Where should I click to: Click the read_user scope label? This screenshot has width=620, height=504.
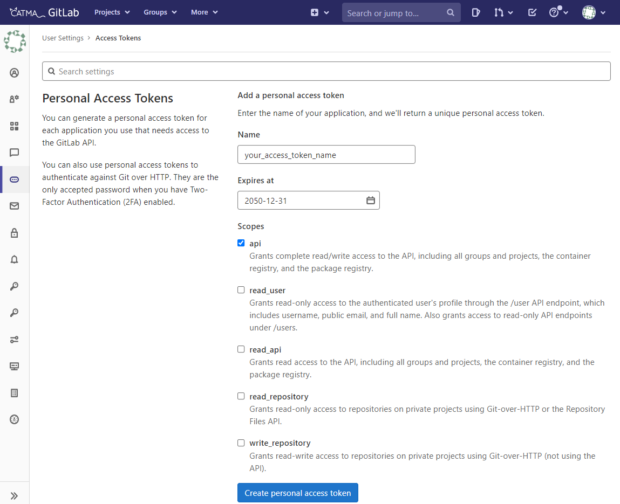(x=267, y=291)
